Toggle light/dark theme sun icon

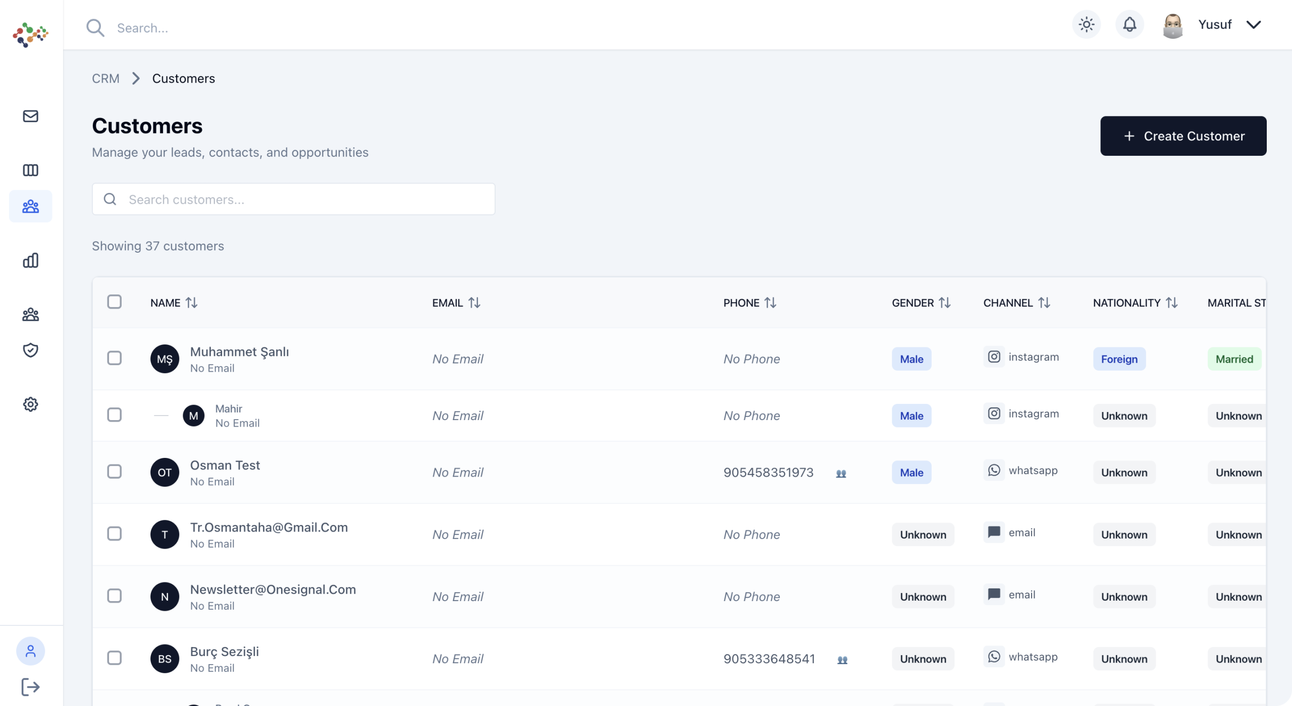[x=1086, y=25]
